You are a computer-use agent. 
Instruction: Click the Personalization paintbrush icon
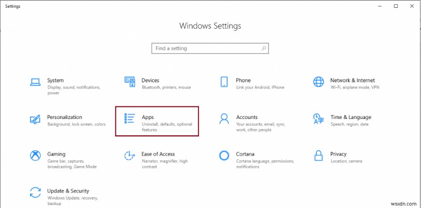(35, 119)
